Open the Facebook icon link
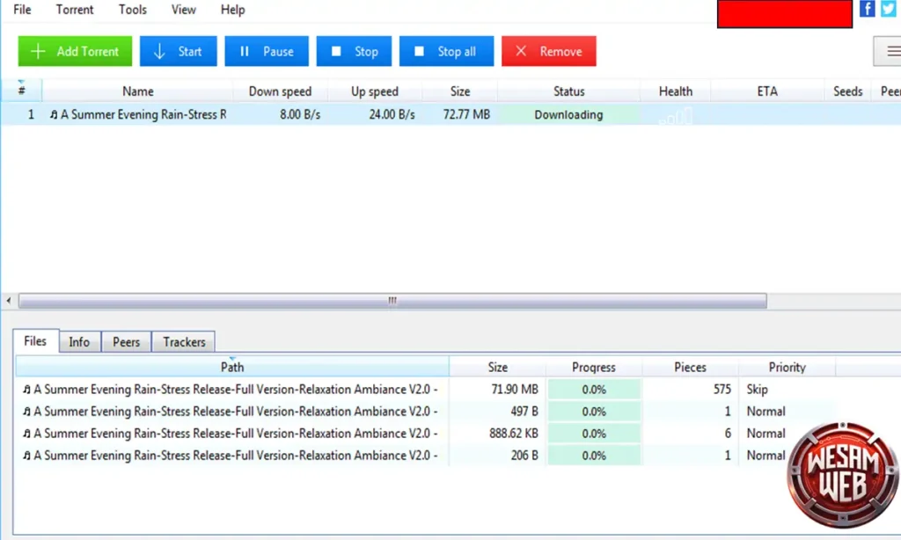Image resolution: width=901 pixels, height=540 pixels. coord(868,9)
